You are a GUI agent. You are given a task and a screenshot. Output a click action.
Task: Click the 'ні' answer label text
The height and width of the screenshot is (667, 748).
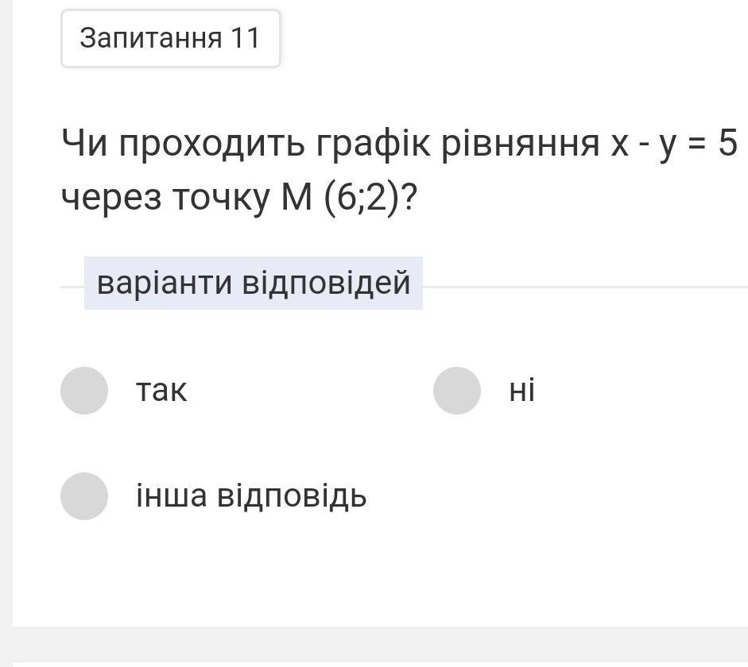[522, 391]
